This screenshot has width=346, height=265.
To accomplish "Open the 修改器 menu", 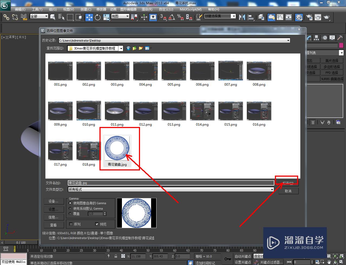I will point(101,9).
